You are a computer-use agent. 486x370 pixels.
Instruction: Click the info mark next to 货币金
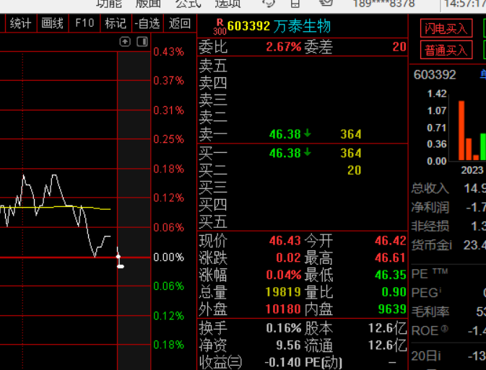point(450,245)
